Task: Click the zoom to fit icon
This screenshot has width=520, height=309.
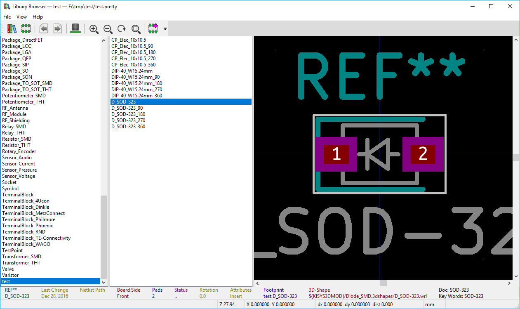Action: click(x=136, y=28)
